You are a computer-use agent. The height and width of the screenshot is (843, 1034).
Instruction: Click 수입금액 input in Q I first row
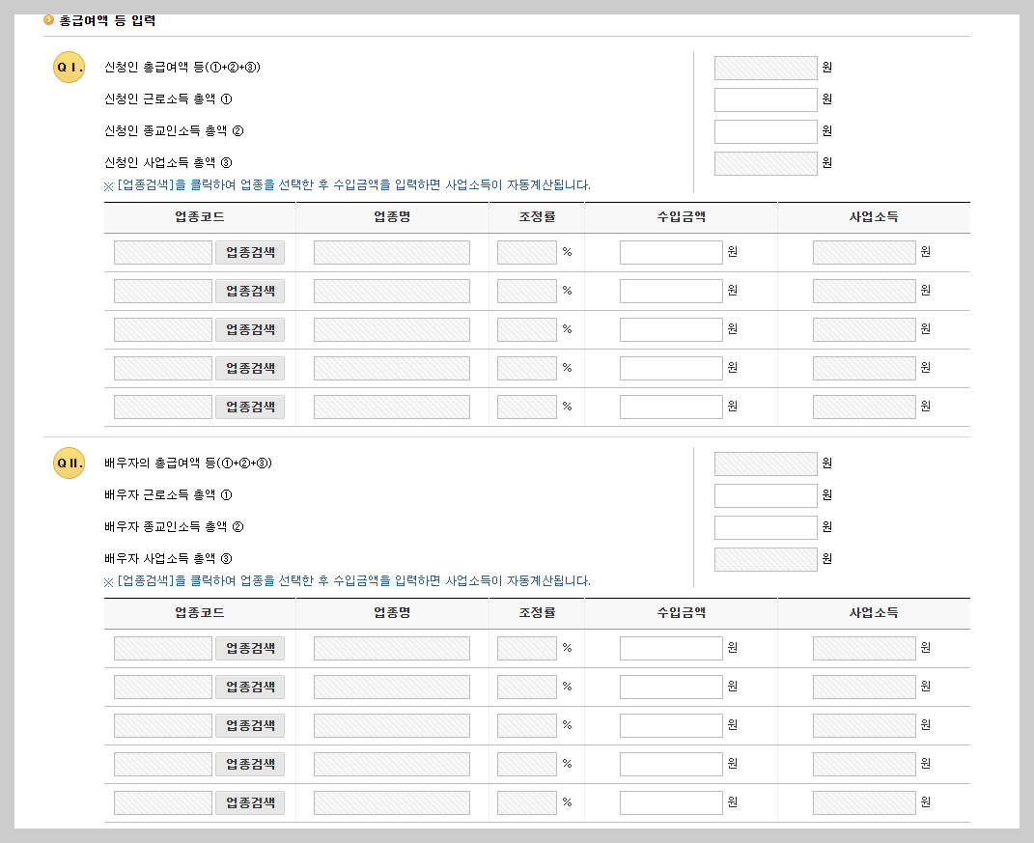[x=671, y=253]
